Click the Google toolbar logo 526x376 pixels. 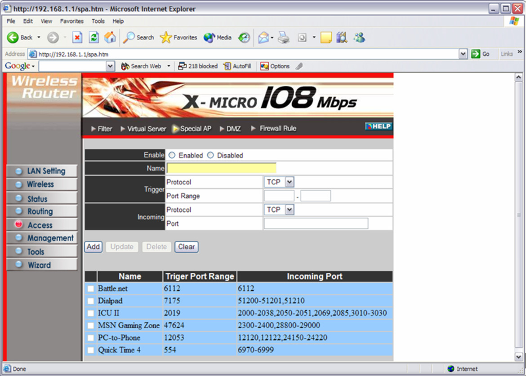tap(17, 66)
